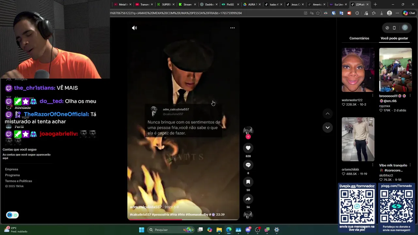
Task: Open Termos e Políticas footer link
Action: tap(19, 181)
